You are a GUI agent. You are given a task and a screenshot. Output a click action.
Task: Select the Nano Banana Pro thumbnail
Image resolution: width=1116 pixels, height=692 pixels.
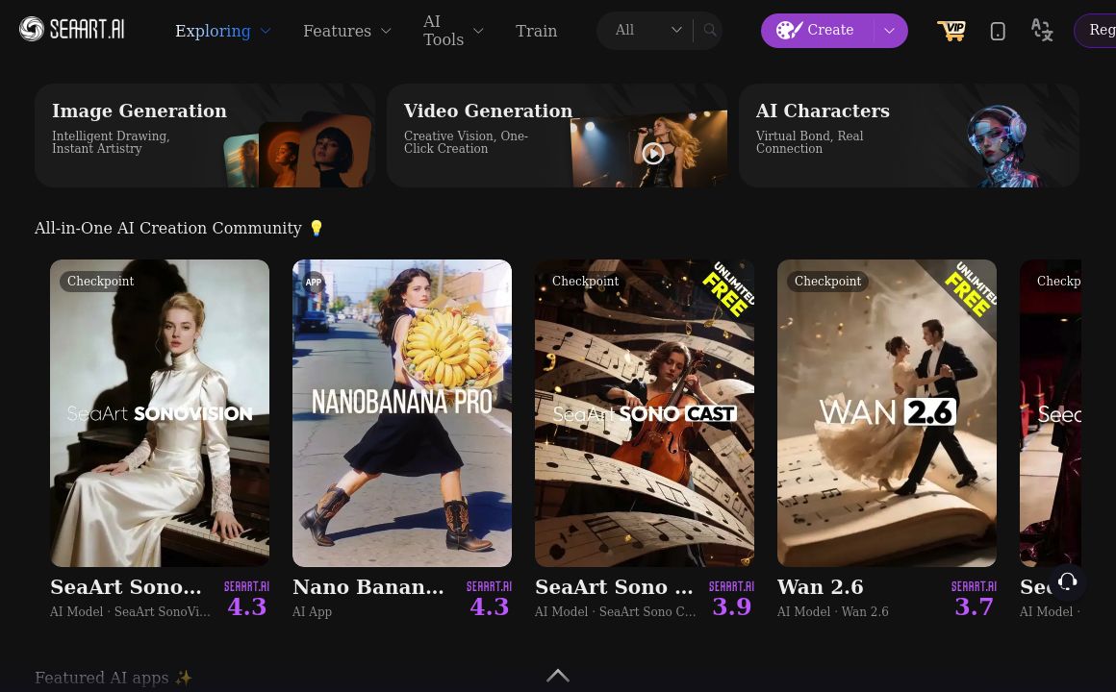tap(402, 413)
